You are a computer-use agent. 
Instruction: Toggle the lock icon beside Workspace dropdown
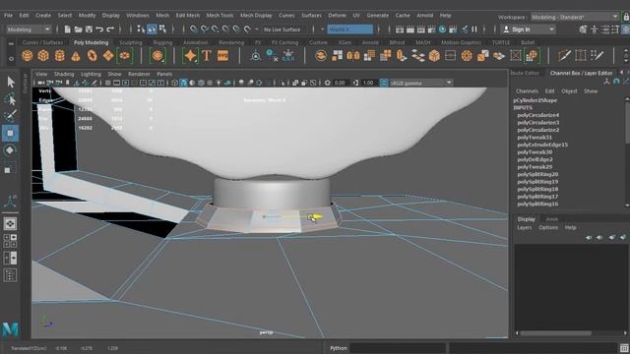click(626, 17)
